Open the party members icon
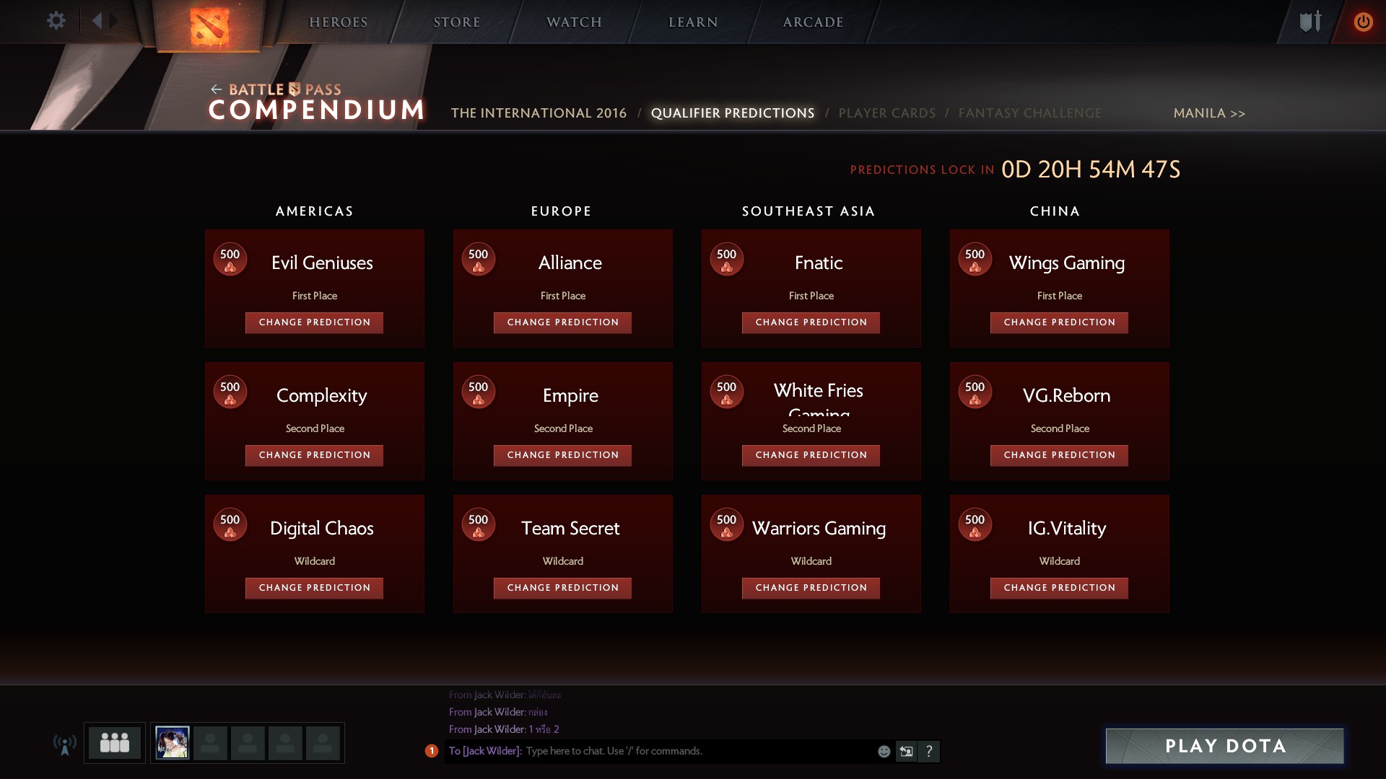The width and height of the screenshot is (1386, 779). click(x=114, y=742)
